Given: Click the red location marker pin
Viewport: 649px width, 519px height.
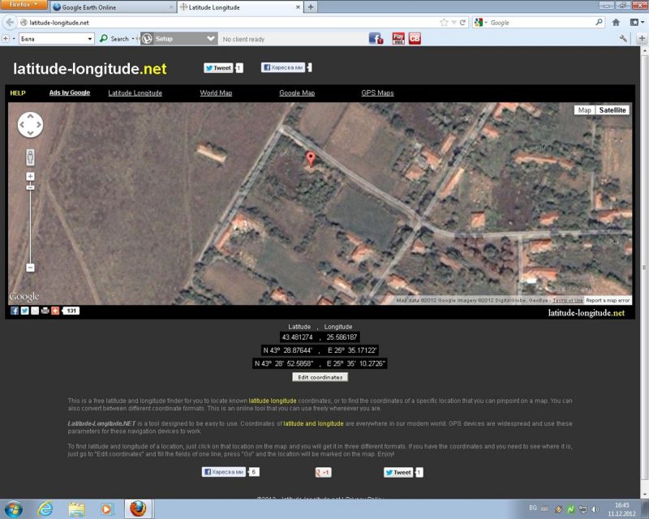Looking at the screenshot, I should pos(309,159).
